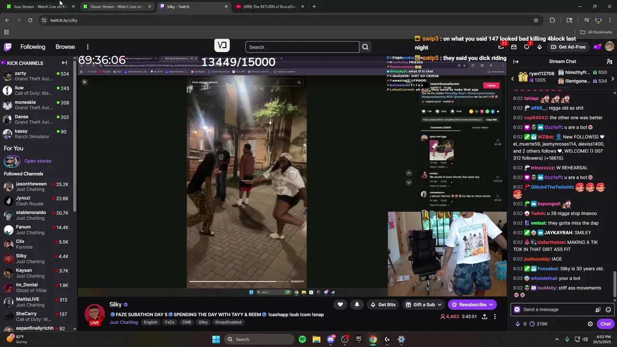Bookmark this page with the star icon

(x=536, y=20)
